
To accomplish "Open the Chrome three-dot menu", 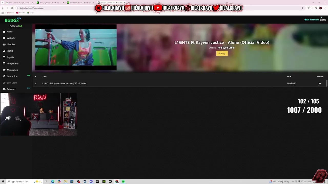I will (325, 8).
